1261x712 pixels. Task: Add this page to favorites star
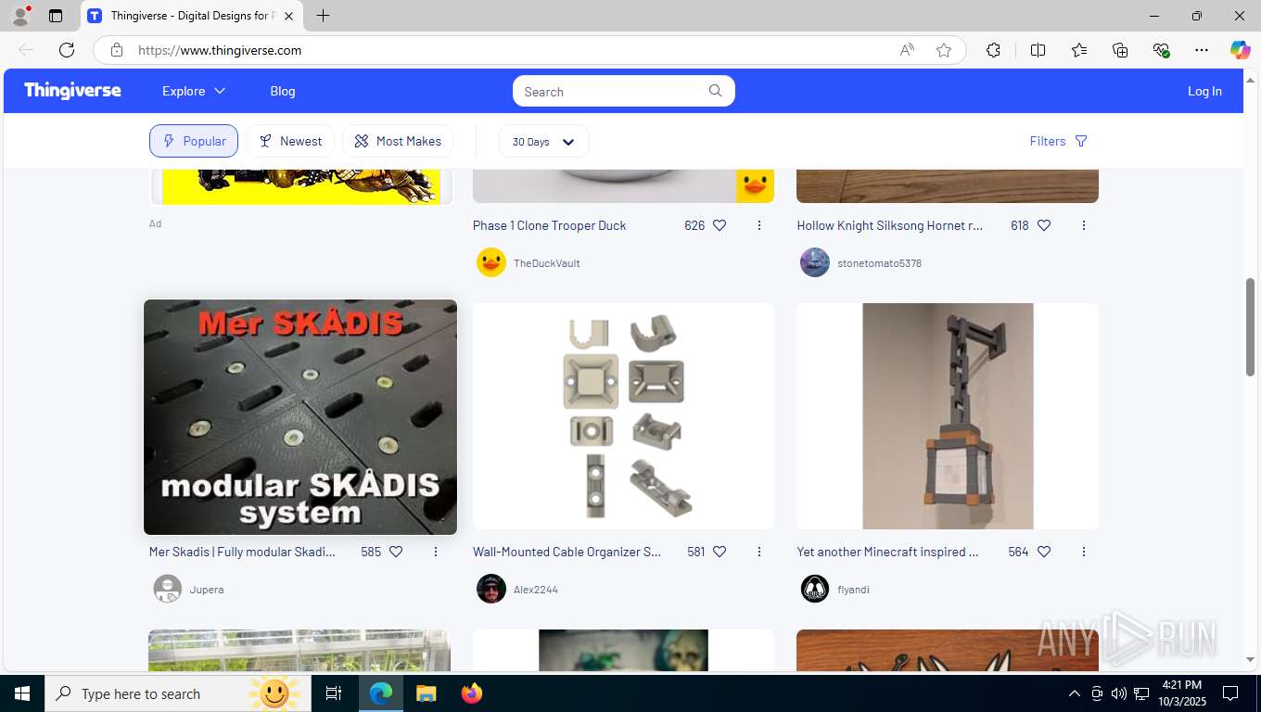pyautogui.click(x=944, y=50)
